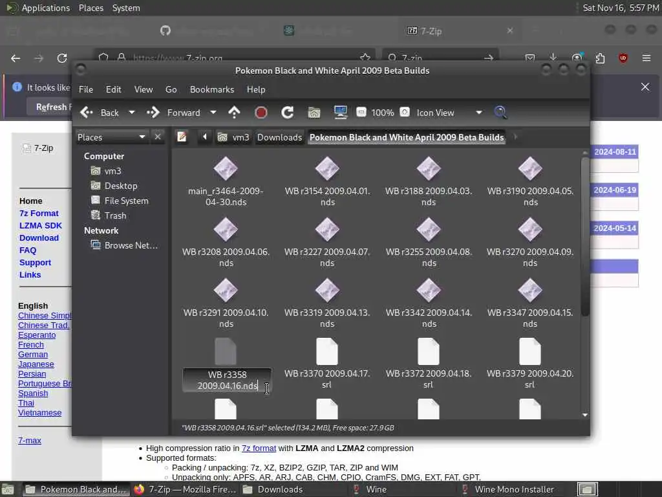Open the Places menu in top panel
Viewport: 662px width, 497px height.
point(91,8)
